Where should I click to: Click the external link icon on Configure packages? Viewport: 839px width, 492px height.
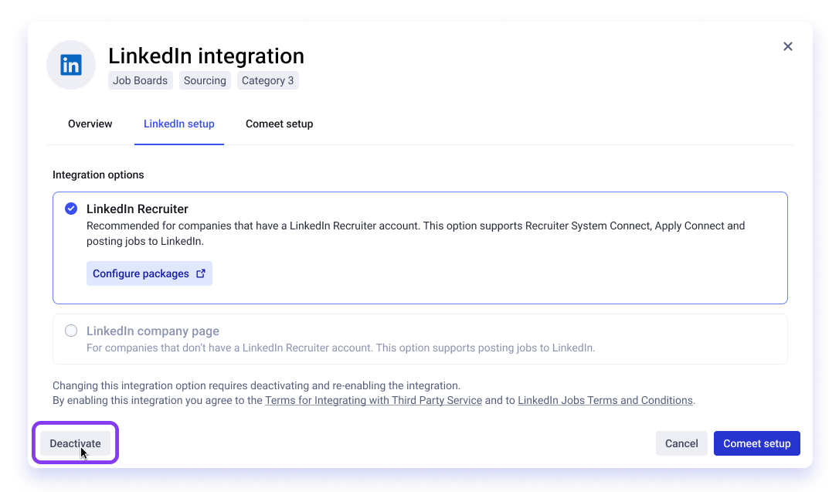coord(201,273)
